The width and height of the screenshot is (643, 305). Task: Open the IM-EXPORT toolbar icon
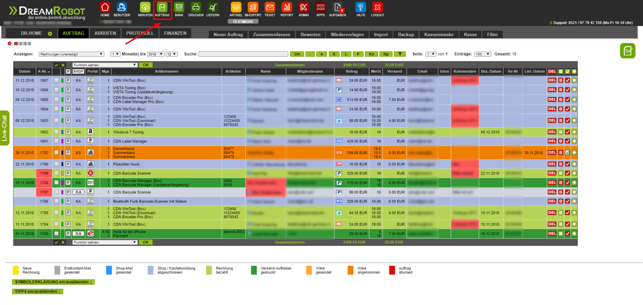point(253,7)
